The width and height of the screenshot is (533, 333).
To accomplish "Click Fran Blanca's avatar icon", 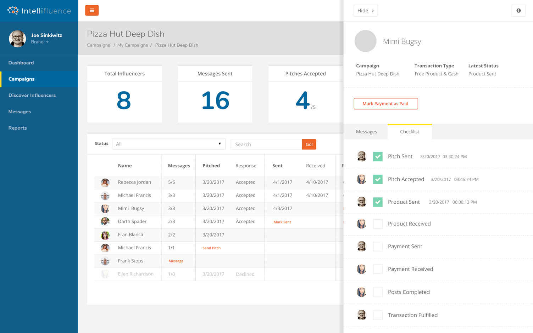I will [105, 235].
